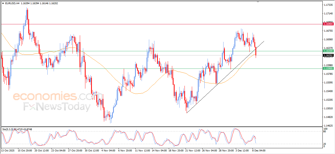Click the FxNewsToday watermark logo
The width and height of the screenshot is (335, 154).
(x=56, y=107)
